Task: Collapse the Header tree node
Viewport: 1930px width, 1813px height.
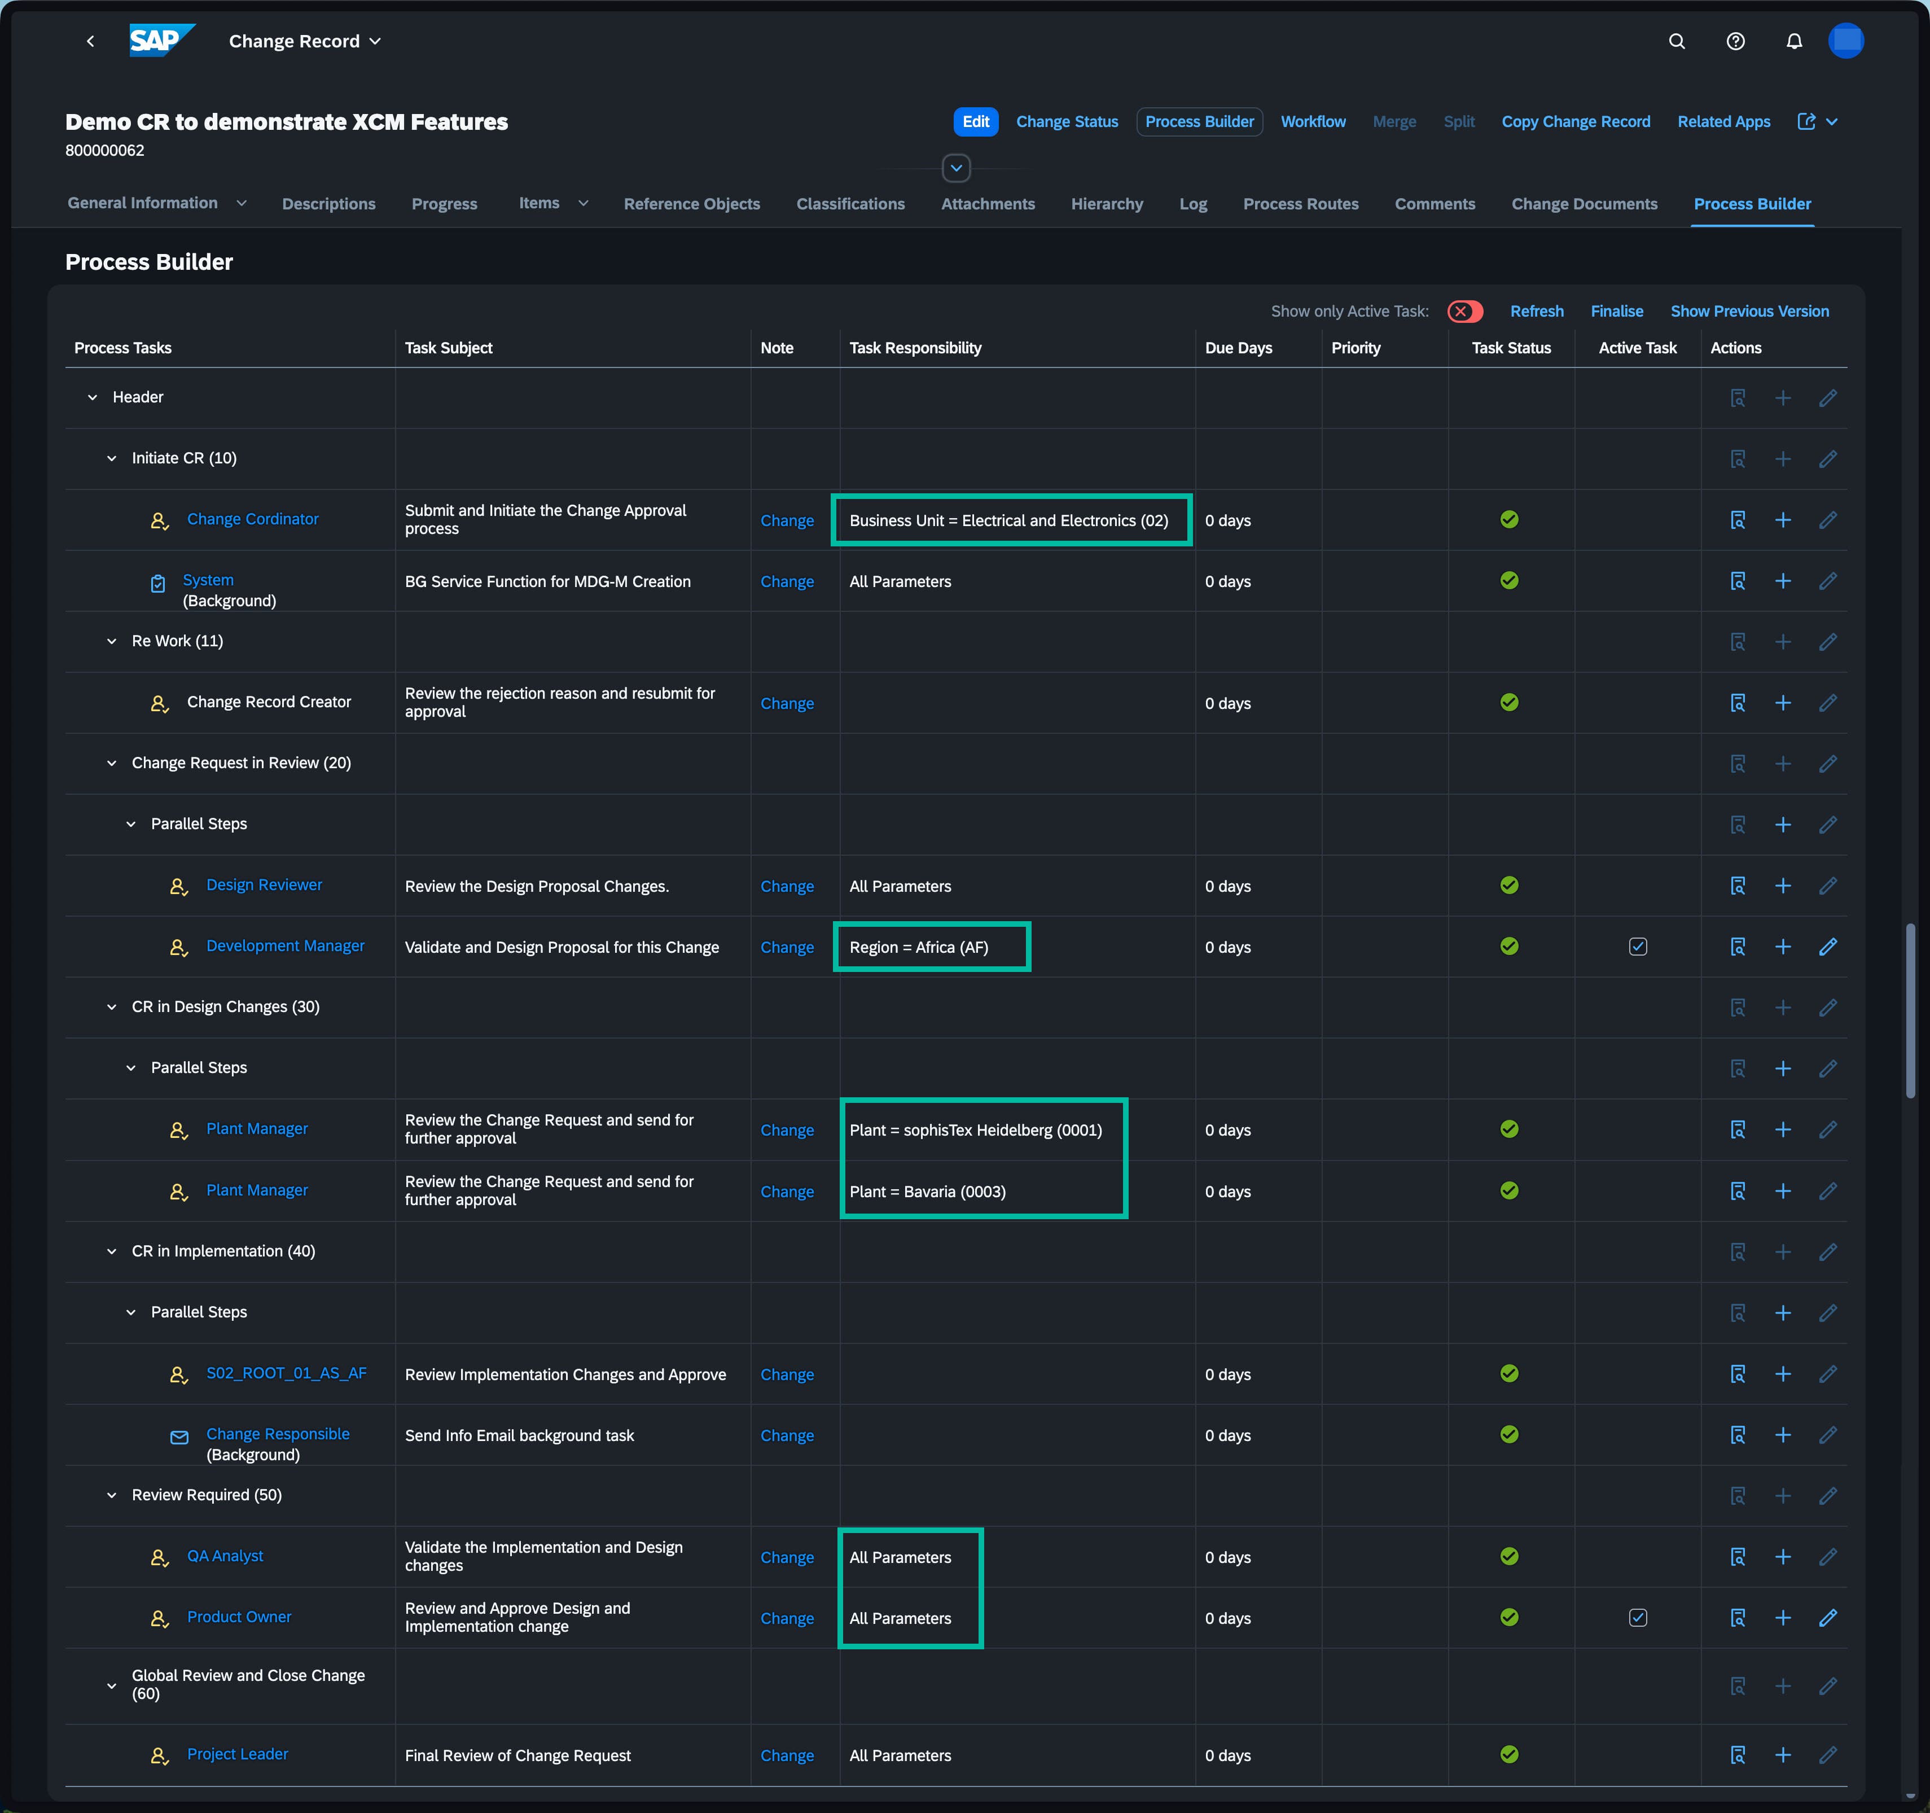Action: pos(92,397)
